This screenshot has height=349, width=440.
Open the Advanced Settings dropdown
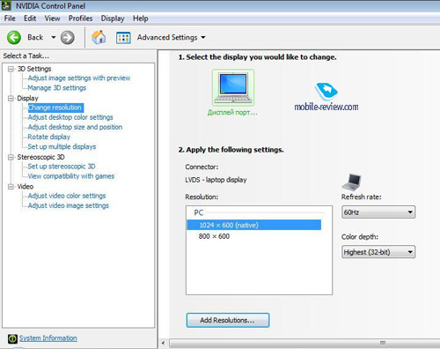tap(203, 38)
